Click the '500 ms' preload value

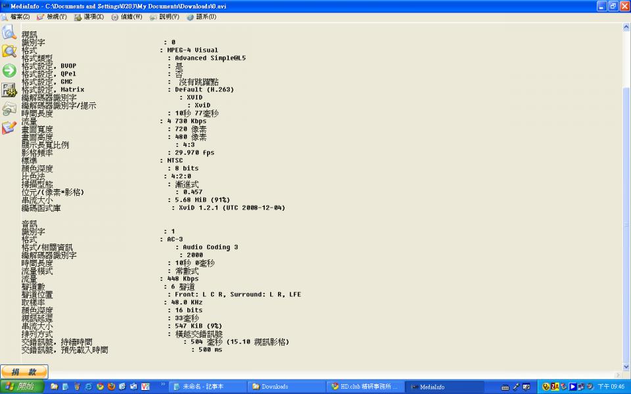210,350
